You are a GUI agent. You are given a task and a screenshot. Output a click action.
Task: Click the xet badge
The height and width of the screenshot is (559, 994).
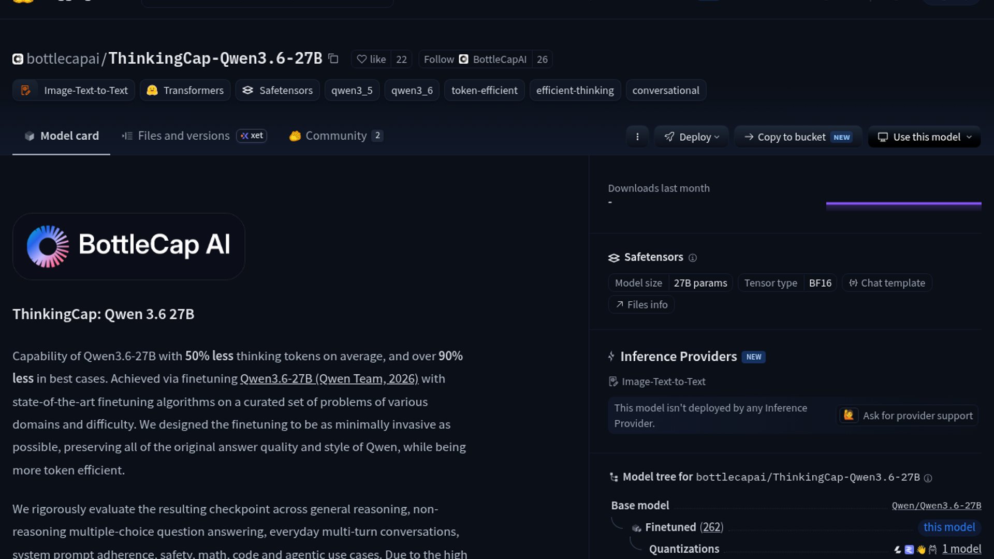coord(252,136)
